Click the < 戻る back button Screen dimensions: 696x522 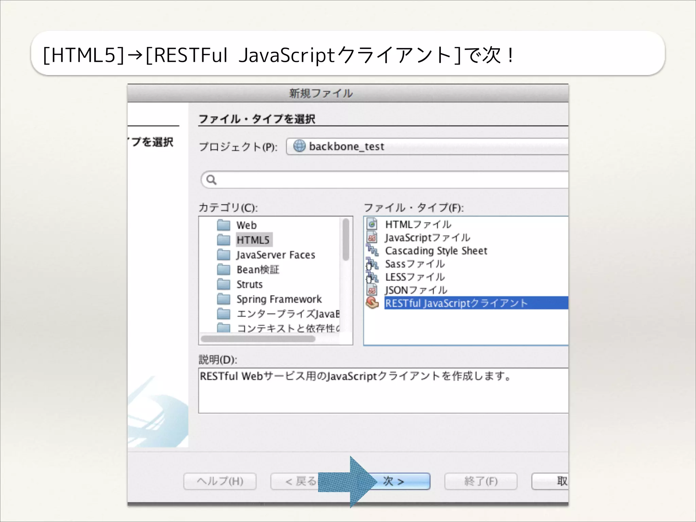point(295,481)
